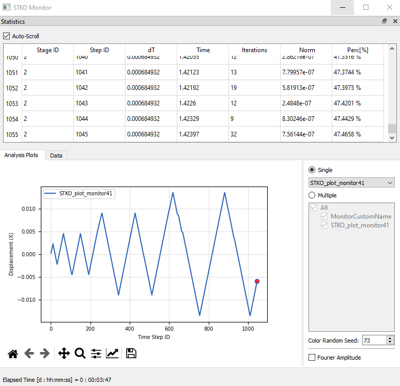Toggle the Auto-Scroll checkbox
Image resolution: width=400 pixels, height=386 pixels.
7,36
